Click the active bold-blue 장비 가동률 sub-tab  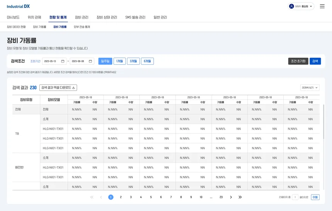(x=60, y=27)
